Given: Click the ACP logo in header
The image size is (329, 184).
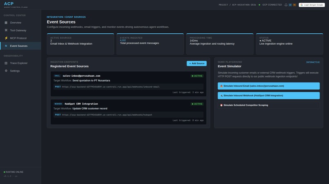Looking at the screenshot, I should point(9,4).
